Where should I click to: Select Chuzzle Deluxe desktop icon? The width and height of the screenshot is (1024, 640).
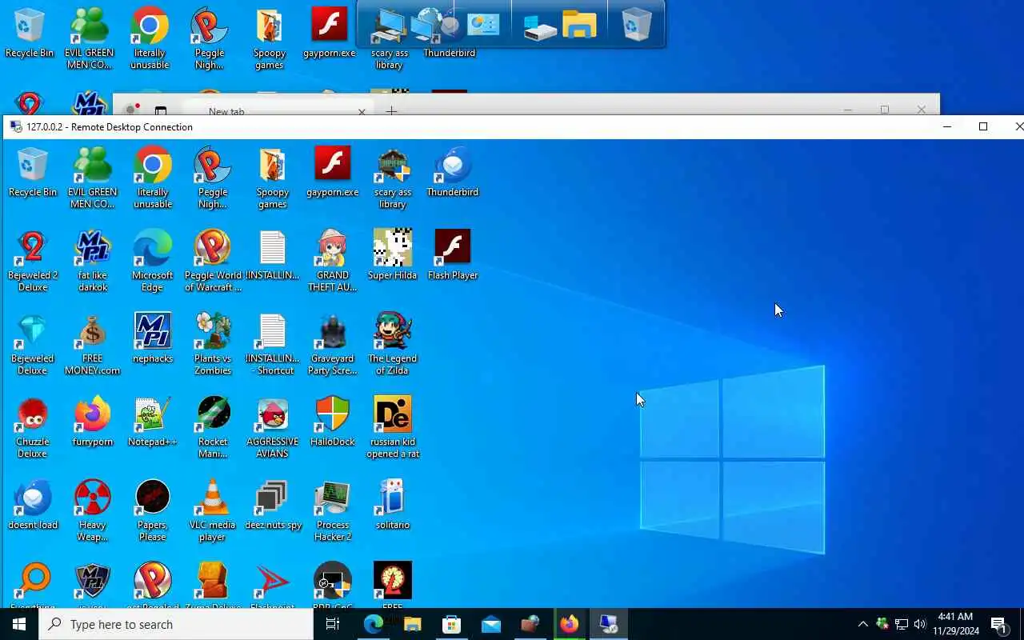click(x=33, y=427)
